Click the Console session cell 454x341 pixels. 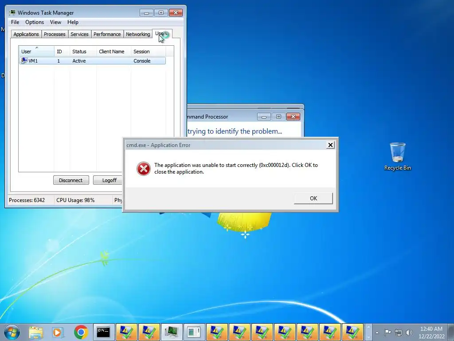142,61
